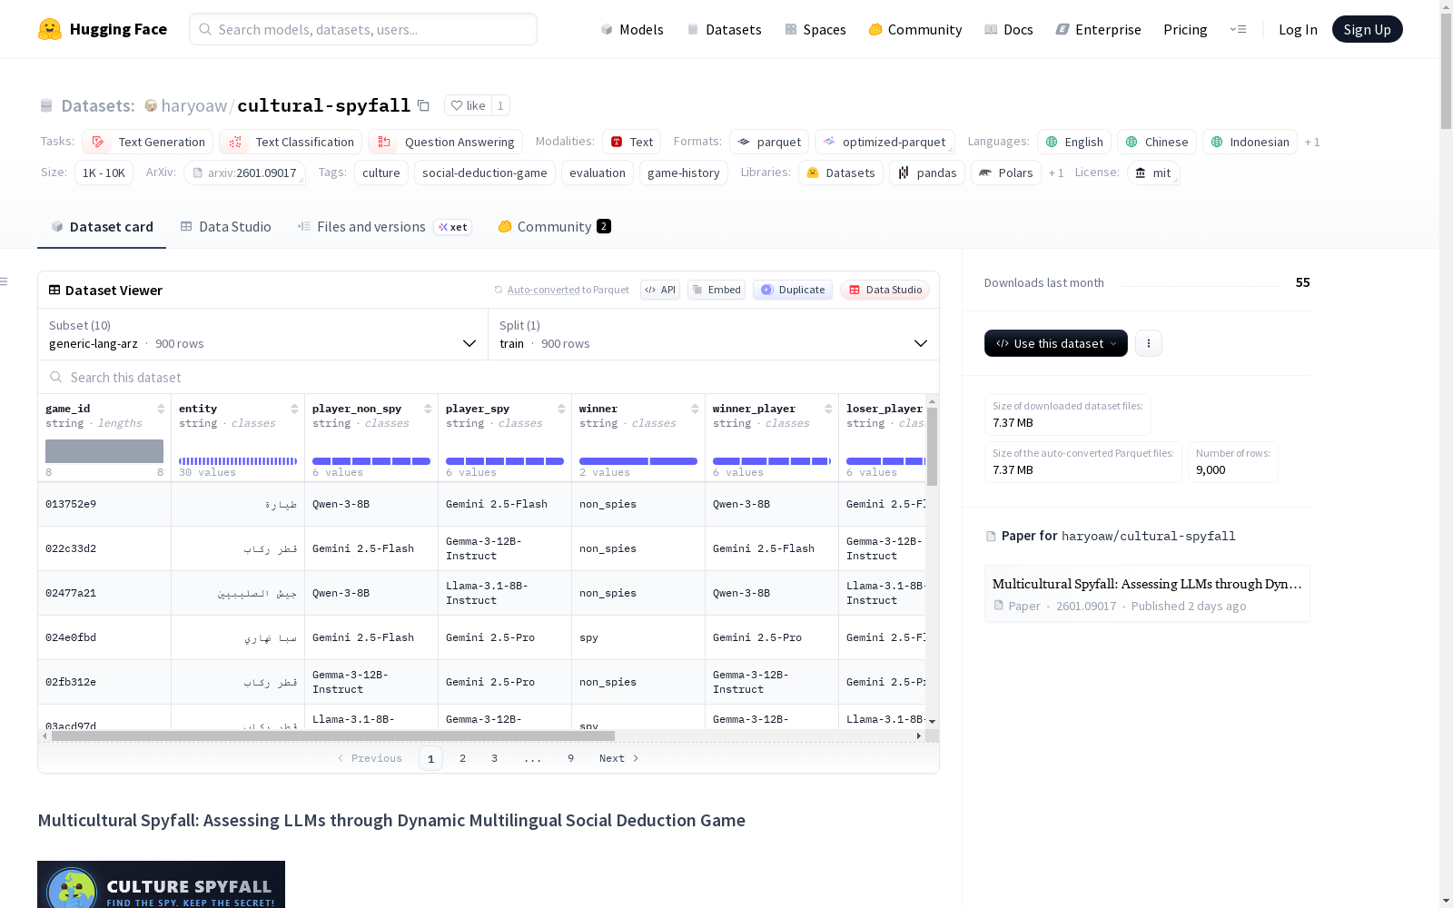Click the Embed button
The height and width of the screenshot is (908, 1453).
pos(717,290)
